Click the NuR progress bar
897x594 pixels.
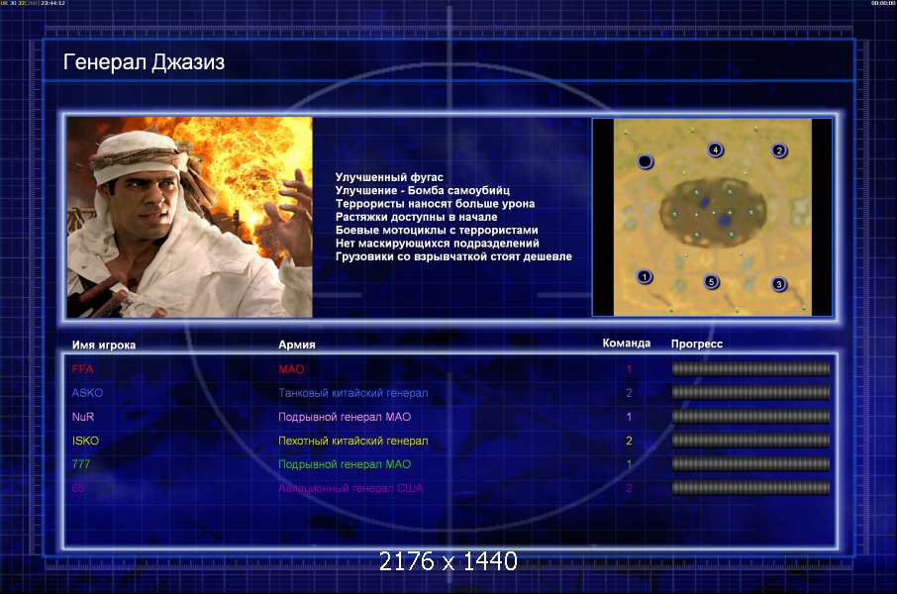[x=750, y=417]
